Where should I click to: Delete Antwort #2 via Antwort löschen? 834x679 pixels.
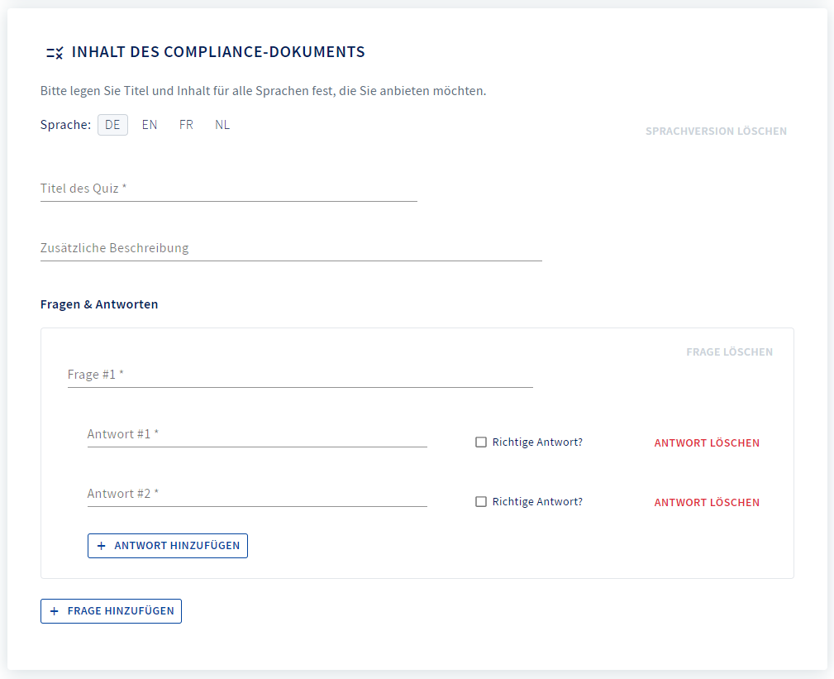click(x=707, y=502)
